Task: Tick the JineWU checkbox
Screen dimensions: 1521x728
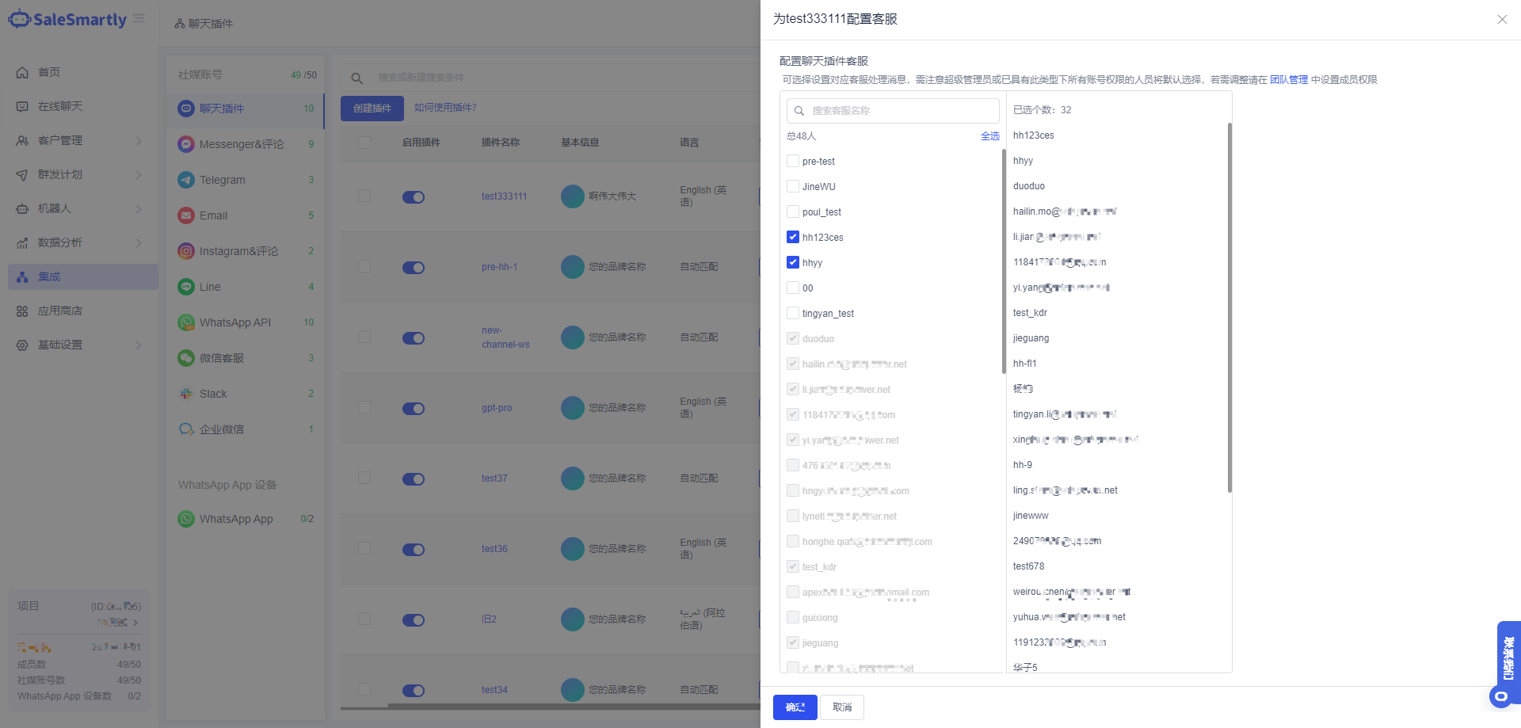Action: [x=793, y=186]
